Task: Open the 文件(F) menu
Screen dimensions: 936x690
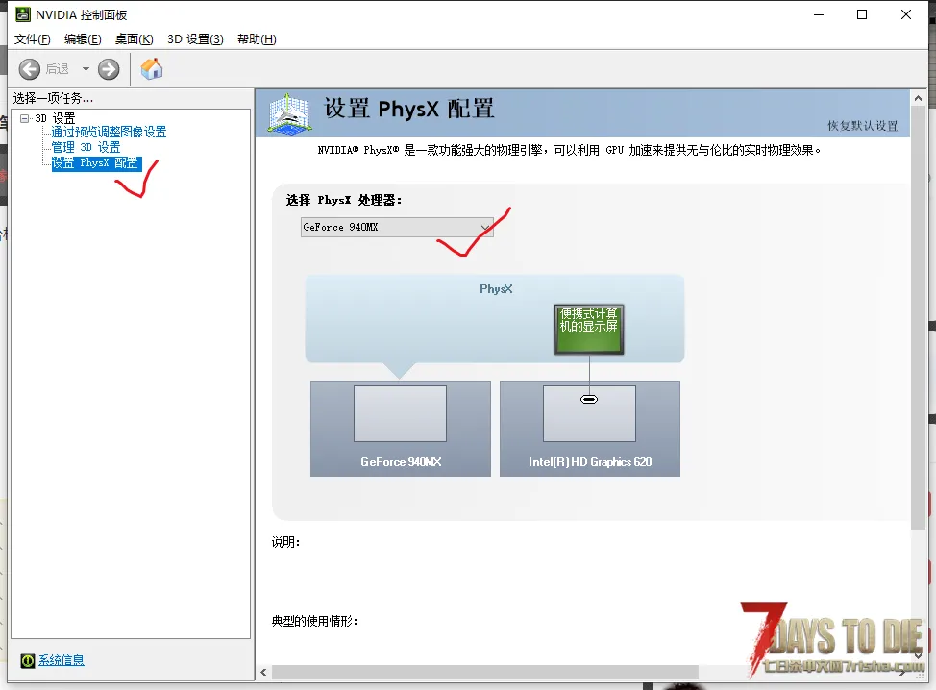Action: 32,39
